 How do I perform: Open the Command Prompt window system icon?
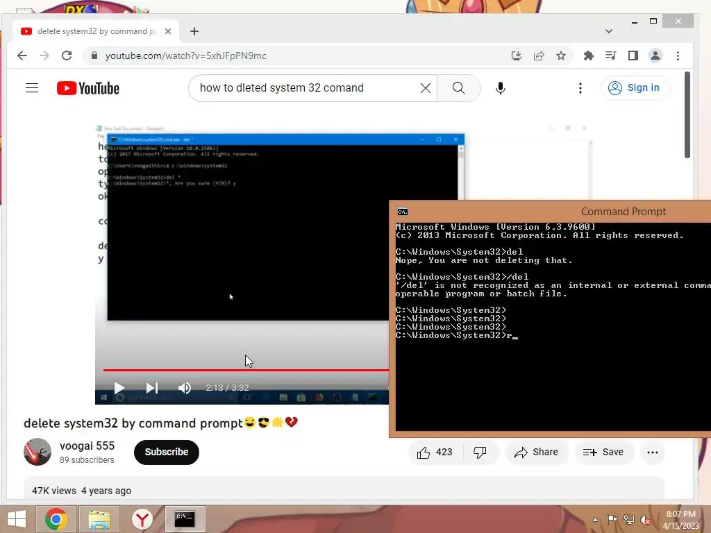click(x=402, y=212)
